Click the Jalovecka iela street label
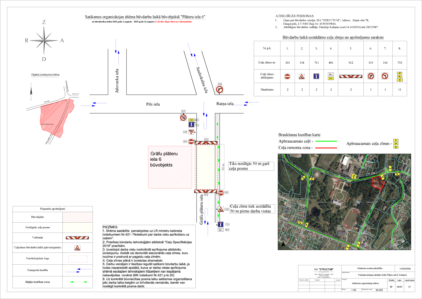 coord(117,81)
